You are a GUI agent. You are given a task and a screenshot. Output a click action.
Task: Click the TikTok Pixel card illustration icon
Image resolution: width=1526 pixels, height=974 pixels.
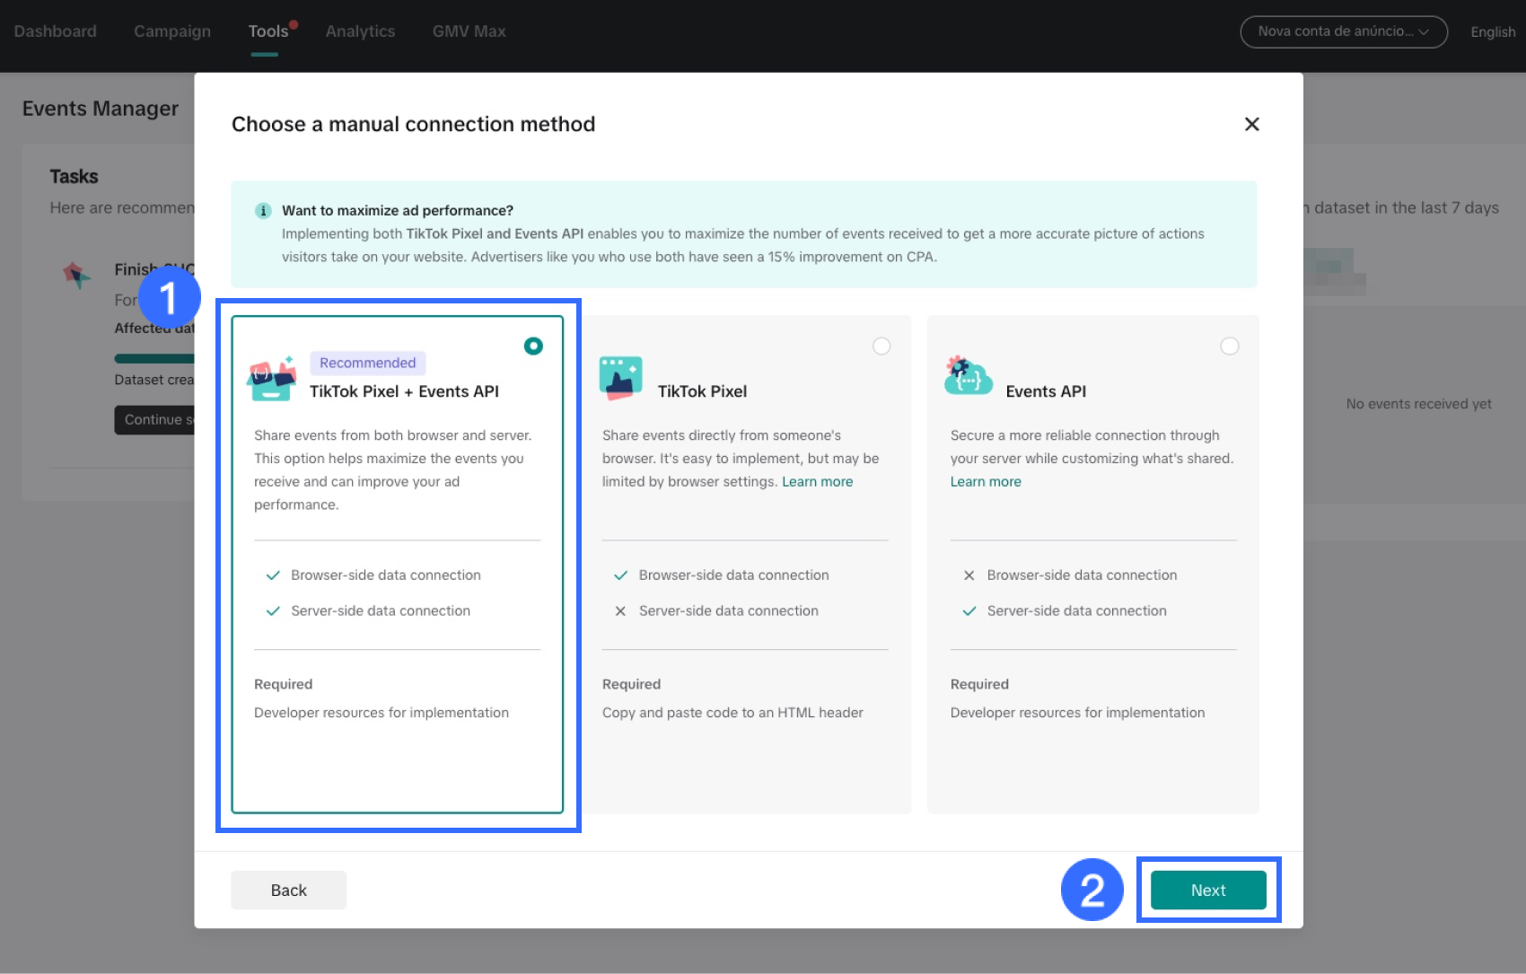[620, 378]
